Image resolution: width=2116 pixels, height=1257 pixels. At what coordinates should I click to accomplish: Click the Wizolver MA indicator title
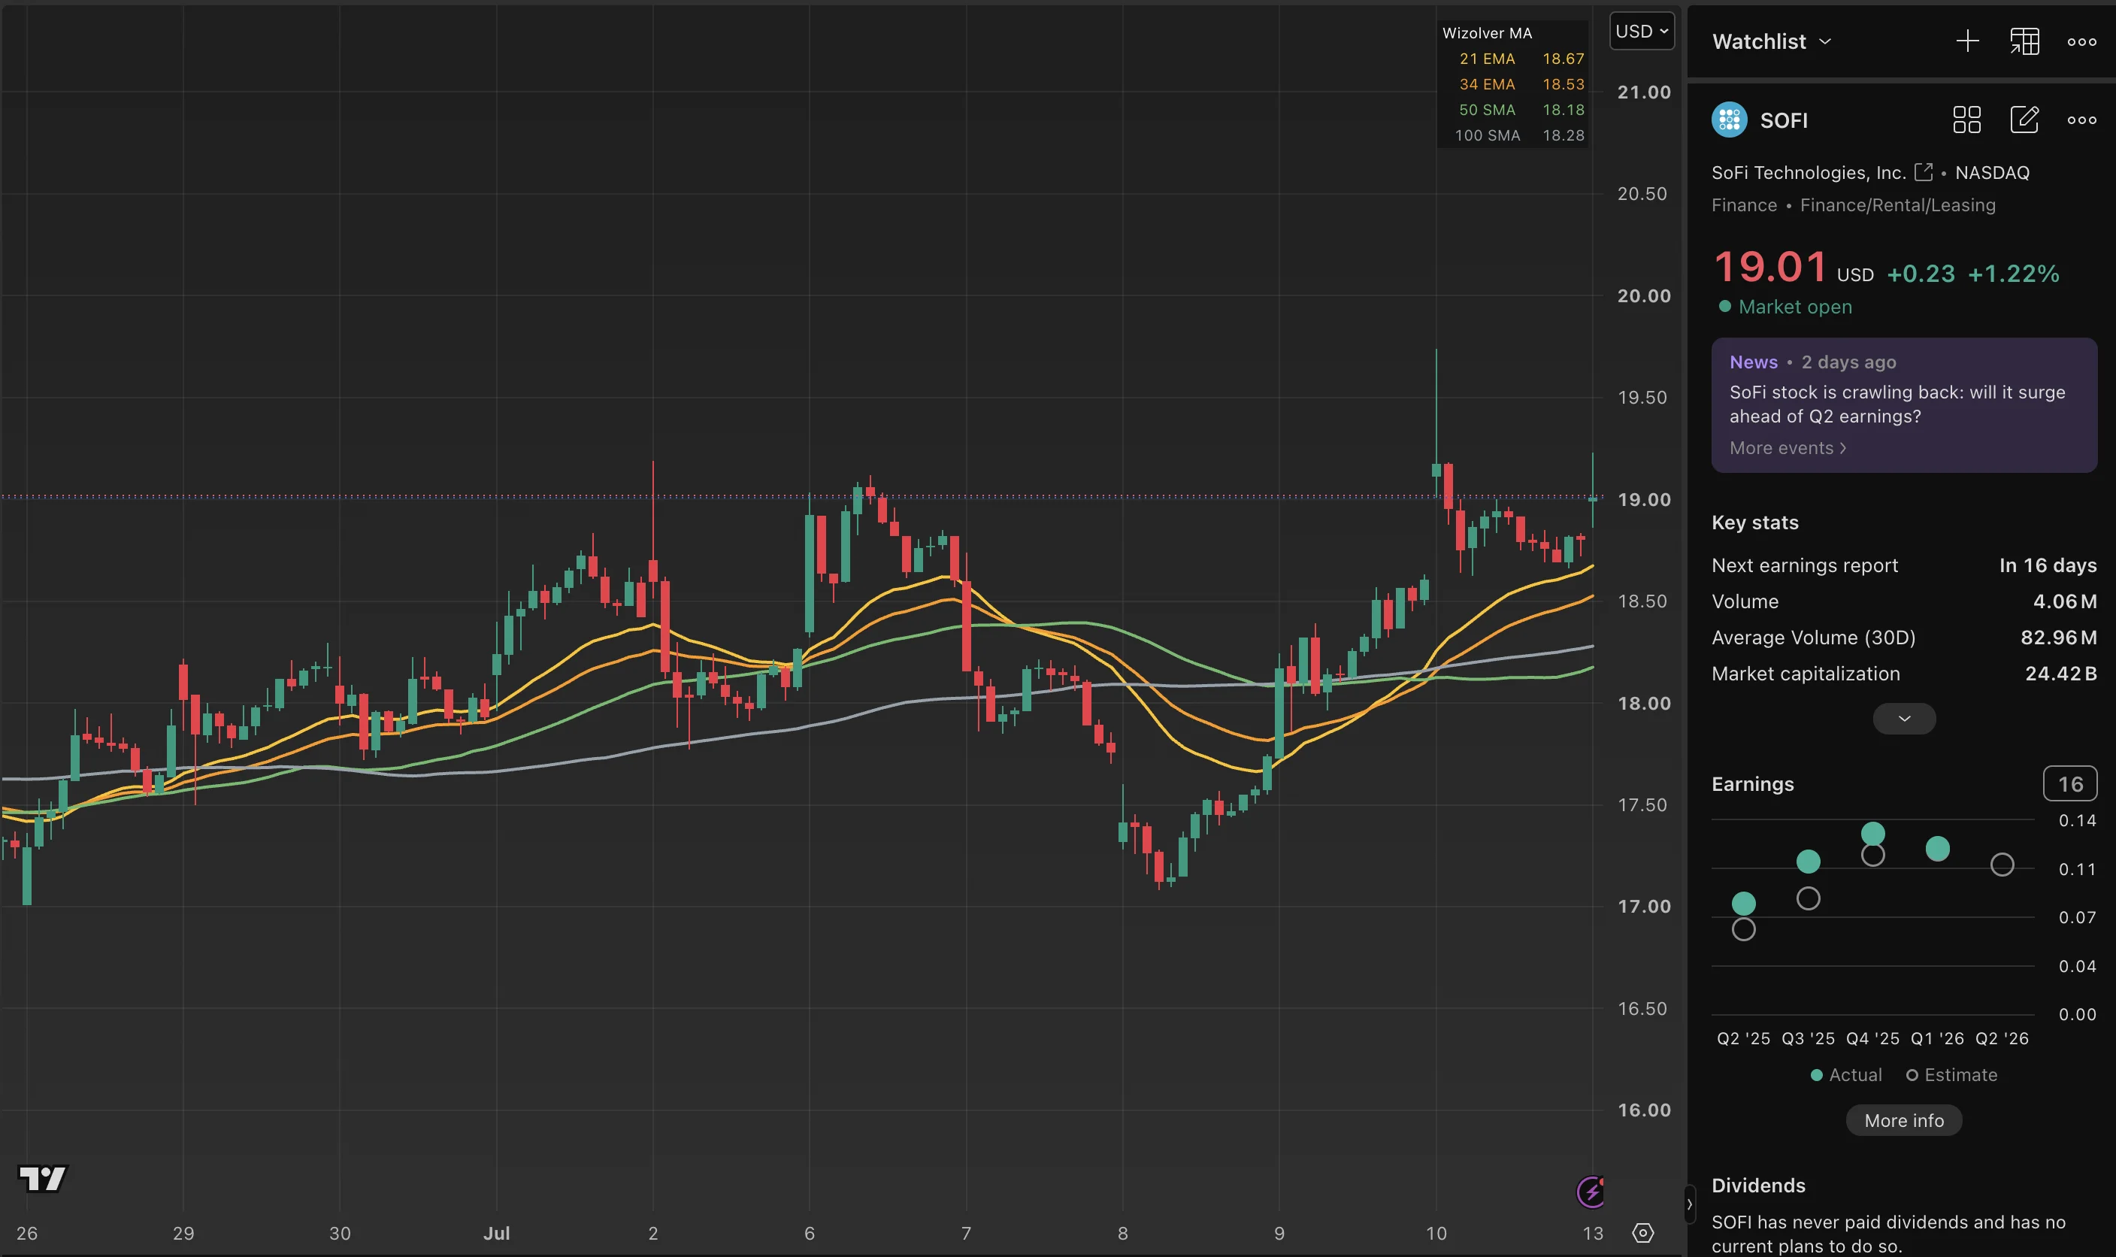tap(1487, 33)
